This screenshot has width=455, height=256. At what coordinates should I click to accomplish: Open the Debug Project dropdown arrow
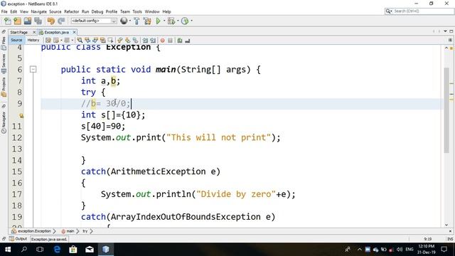tap(178, 21)
